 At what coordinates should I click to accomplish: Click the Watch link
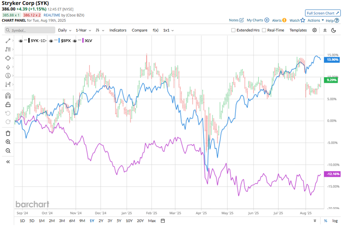294,20
